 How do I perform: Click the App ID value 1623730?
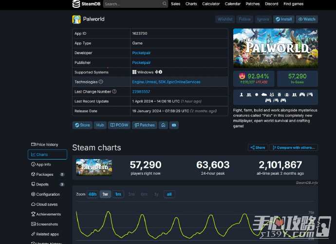140,33
